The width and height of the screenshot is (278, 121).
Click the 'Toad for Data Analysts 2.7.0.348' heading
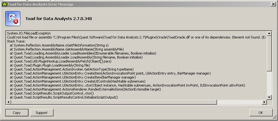click(59, 18)
